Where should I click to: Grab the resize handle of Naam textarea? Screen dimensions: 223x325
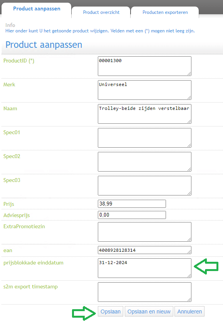189,121
